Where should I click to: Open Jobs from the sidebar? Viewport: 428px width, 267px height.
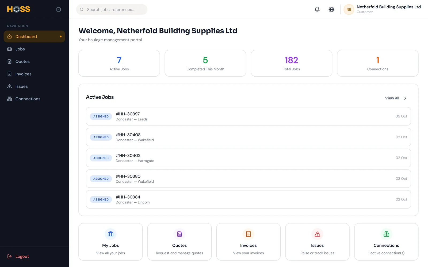coord(34,49)
